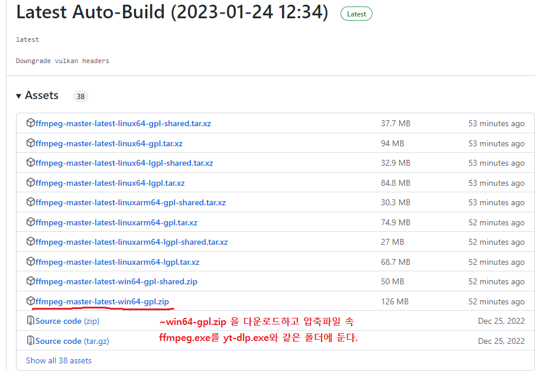Click timestamp in linux64-gpl-shared.tar.xz row
Screen dimensions: 535x371
(497, 123)
